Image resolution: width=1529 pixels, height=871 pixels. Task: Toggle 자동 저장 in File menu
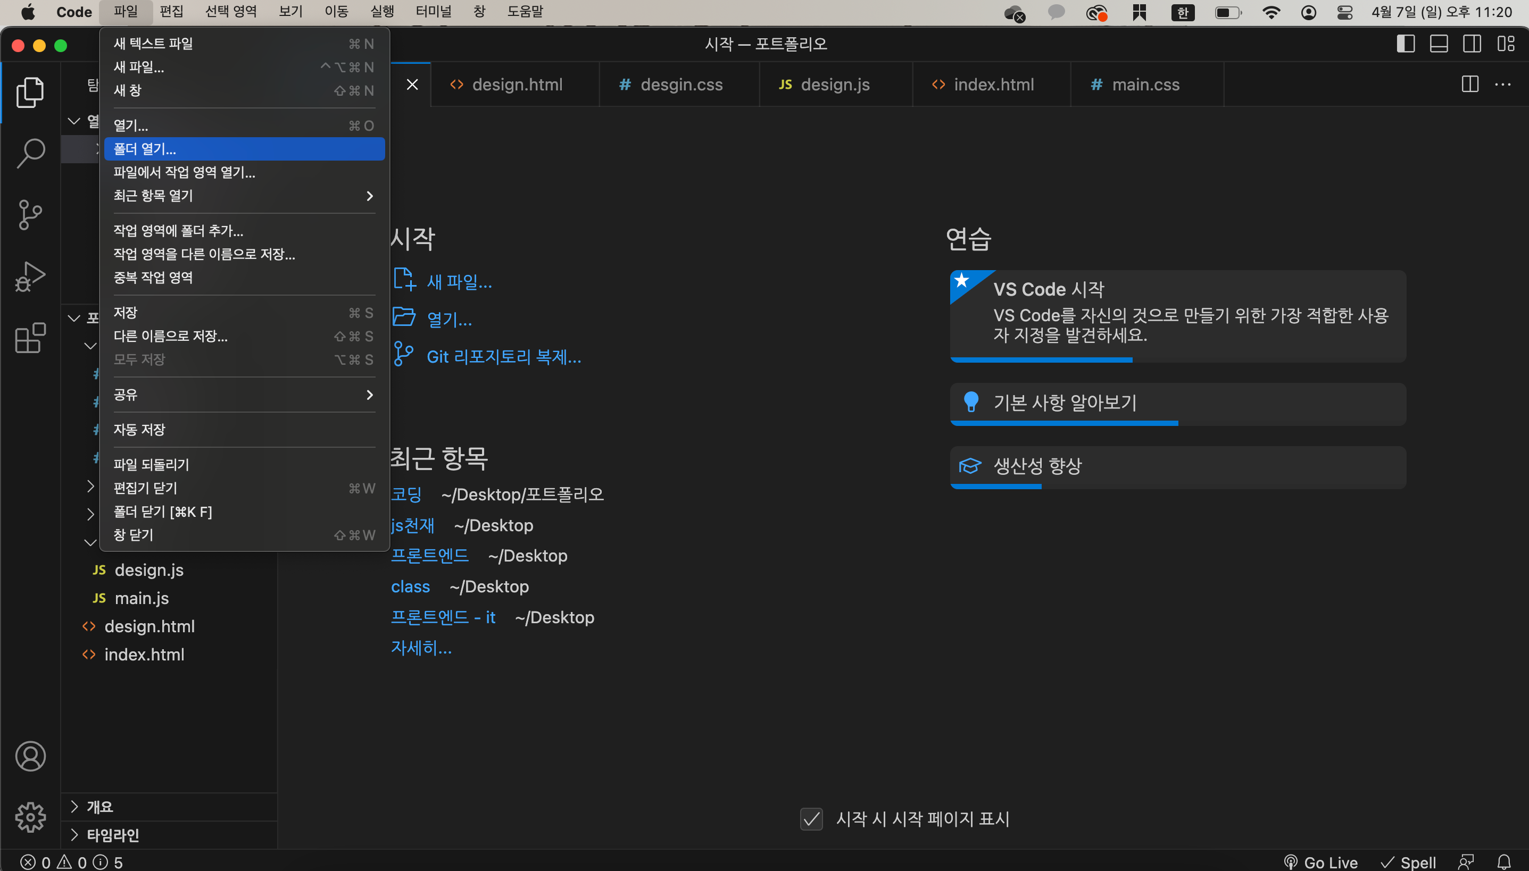coord(244,430)
